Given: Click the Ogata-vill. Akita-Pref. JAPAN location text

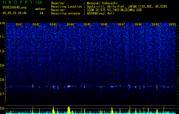Looking at the screenshot, I should coord(127,7).
